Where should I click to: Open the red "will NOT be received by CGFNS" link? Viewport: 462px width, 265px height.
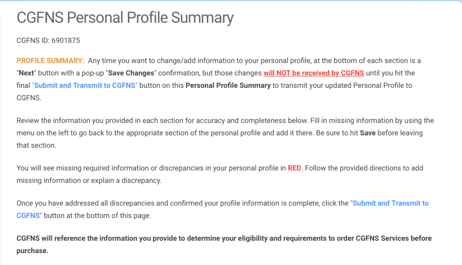click(x=314, y=73)
